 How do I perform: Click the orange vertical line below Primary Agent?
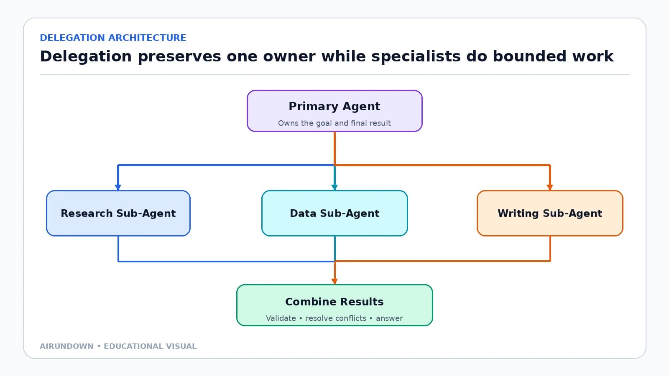point(334,148)
